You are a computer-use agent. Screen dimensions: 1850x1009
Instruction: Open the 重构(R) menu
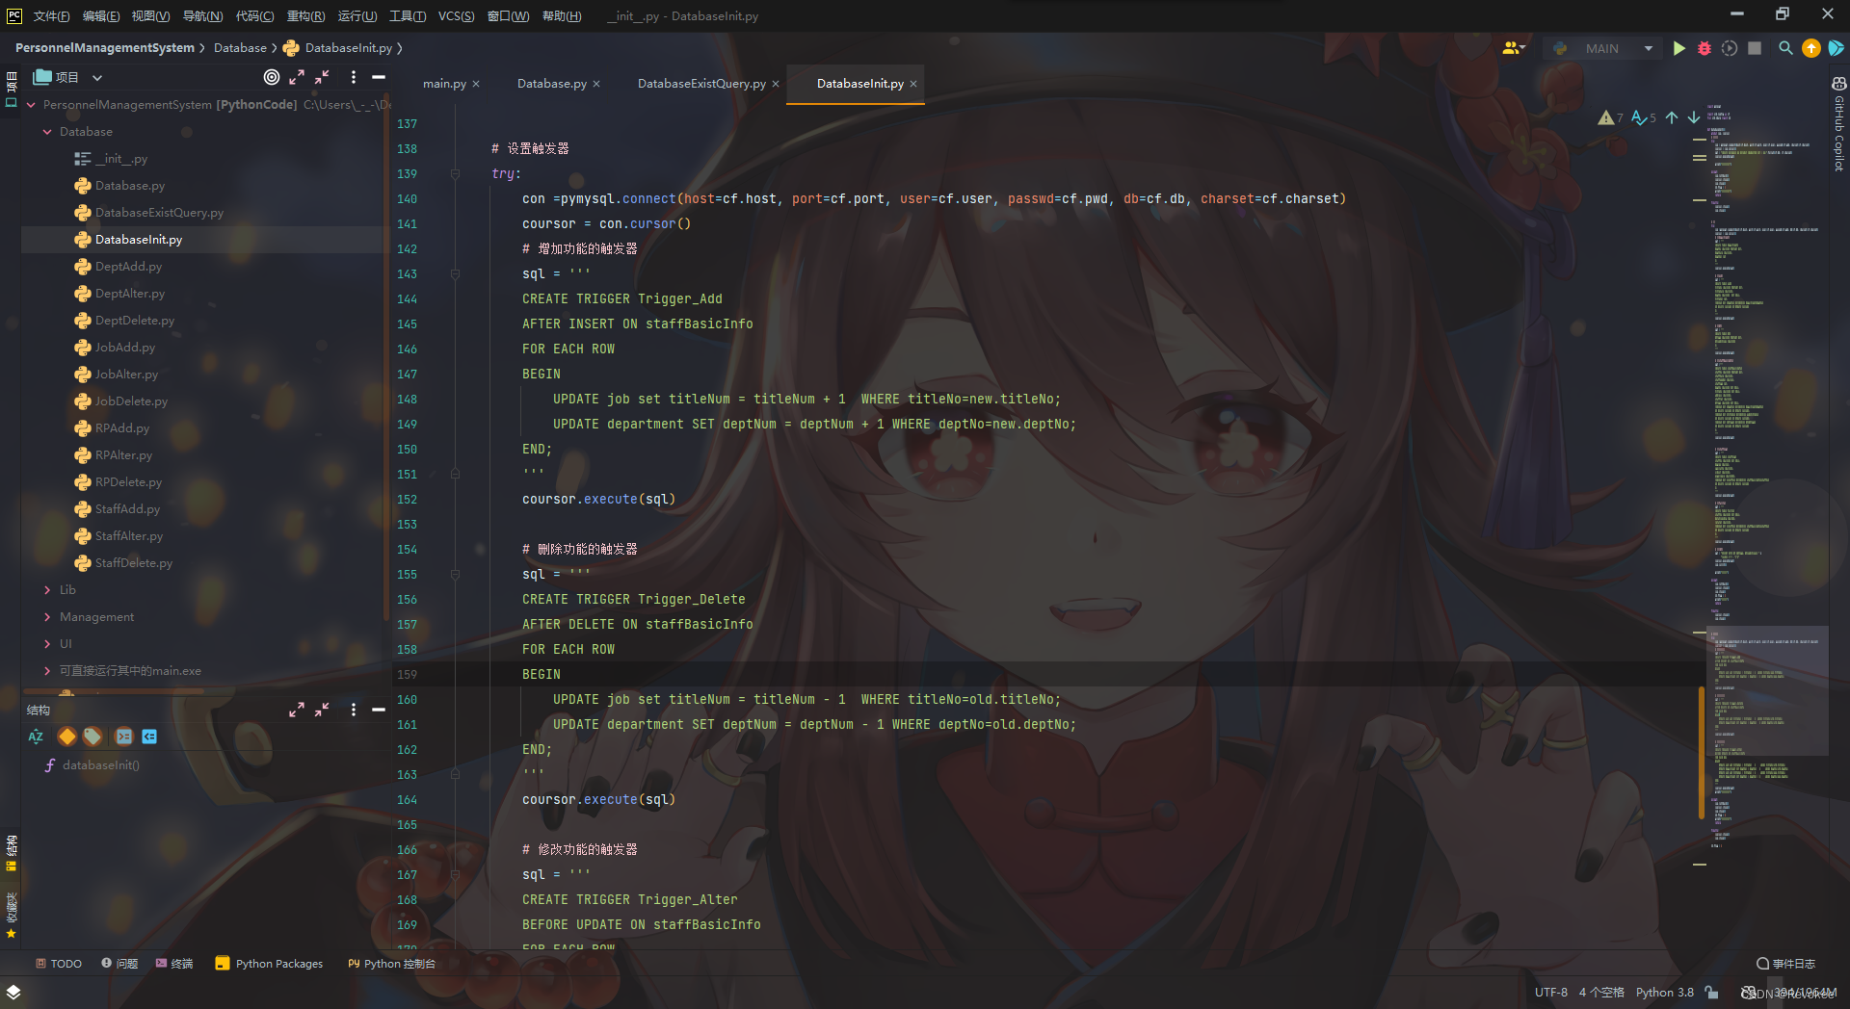[305, 15]
